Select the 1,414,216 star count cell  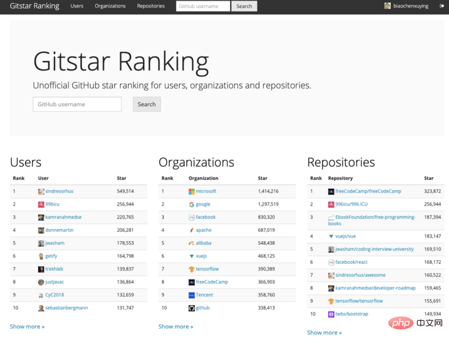coord(268,191)
